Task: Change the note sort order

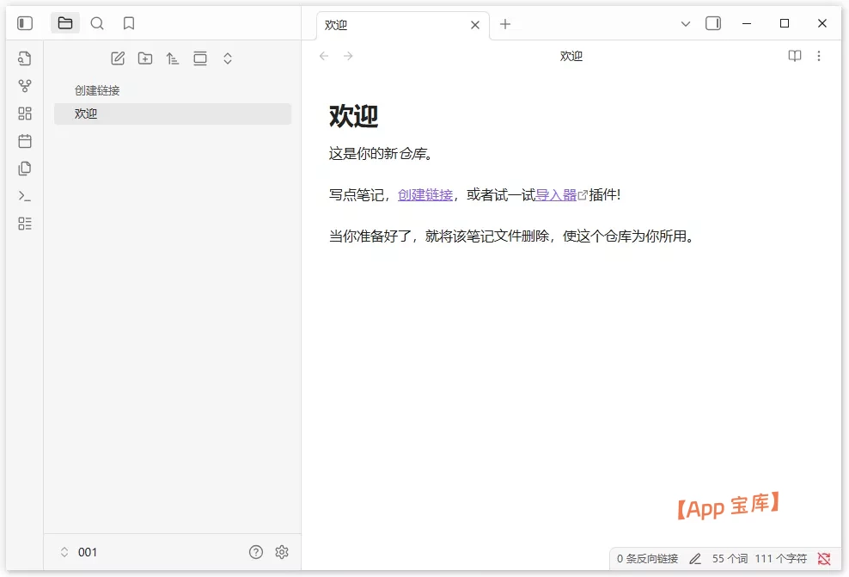Action: pos(173,58)
